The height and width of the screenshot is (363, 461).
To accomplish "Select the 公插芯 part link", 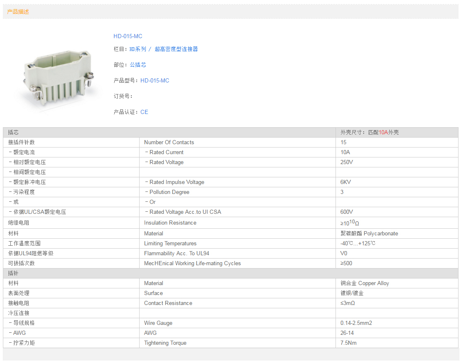I will click(x=138, y=65).
